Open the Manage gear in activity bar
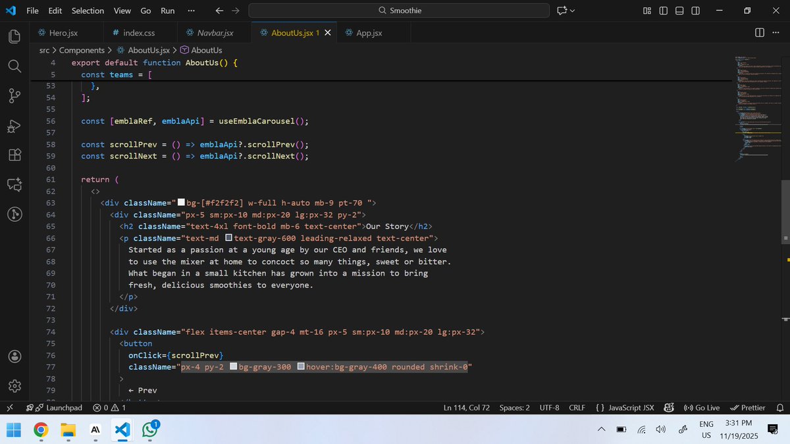Image resolution: width=790 pixels, height=444 pixels. pos(14,385)
